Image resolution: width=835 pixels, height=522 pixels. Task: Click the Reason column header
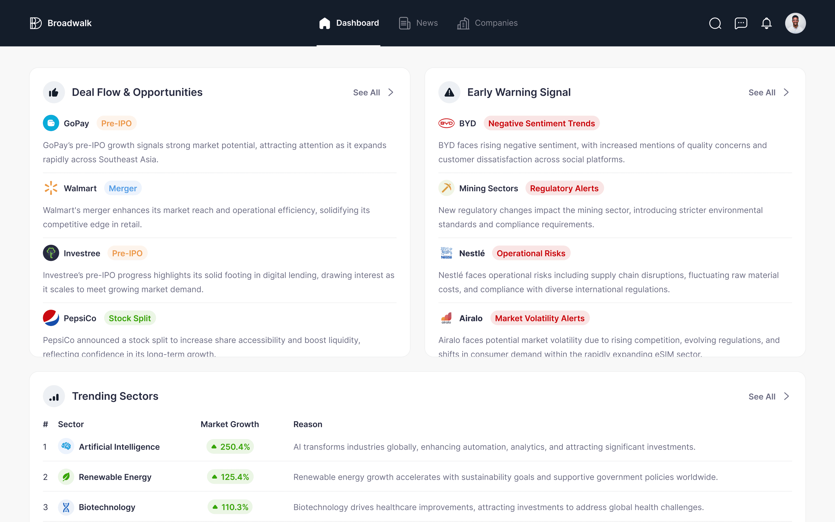308,424
